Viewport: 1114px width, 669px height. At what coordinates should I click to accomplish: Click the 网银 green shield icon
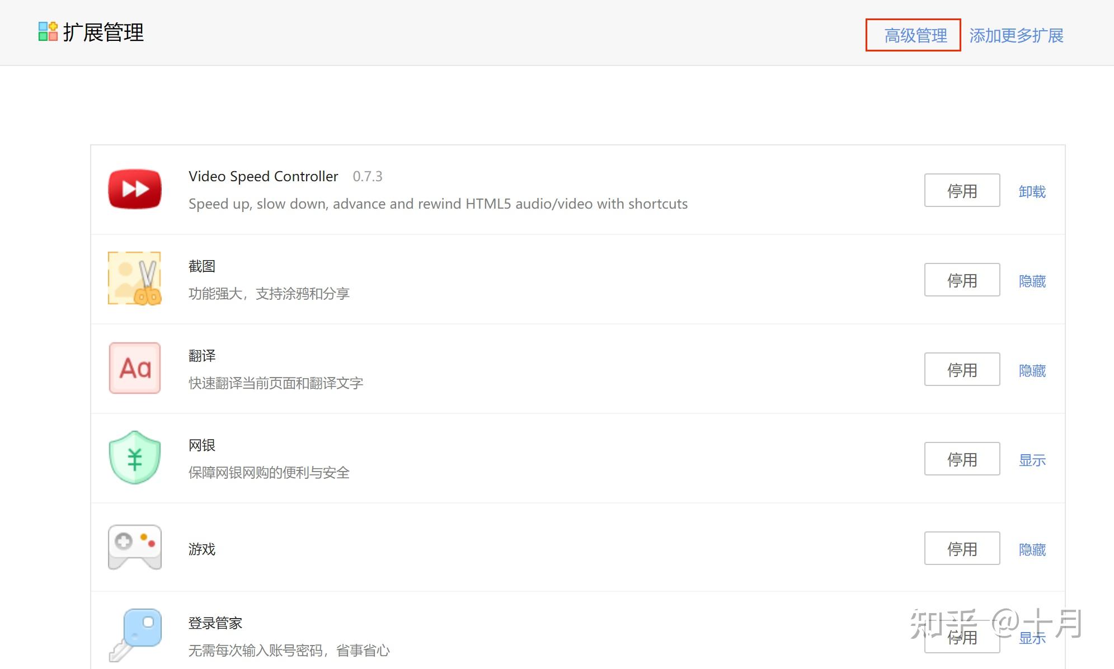click(x=134, y=458)
